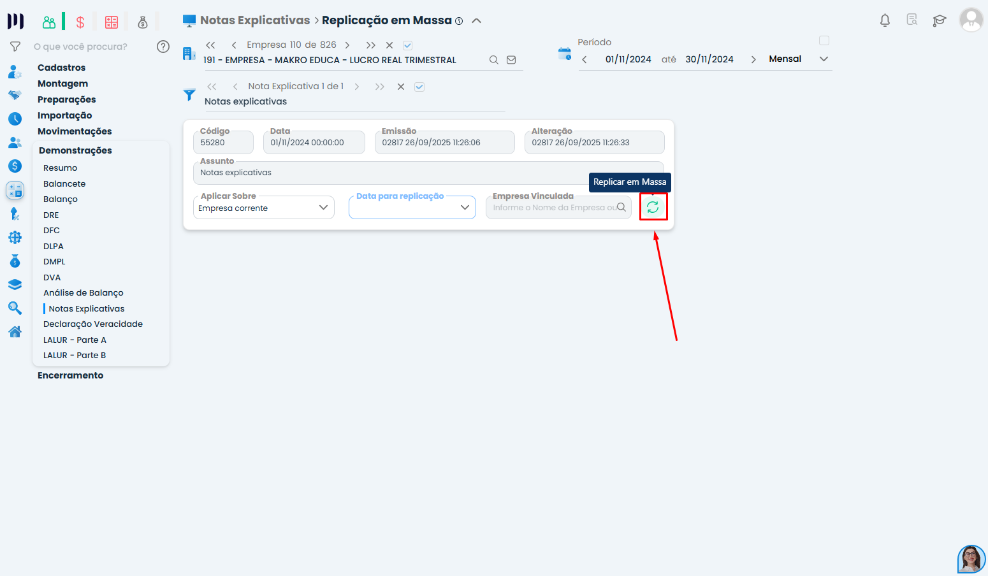Screen dimensions: 988x576
Task: Select the money bag module icon
Action: [x=143, y=22]
